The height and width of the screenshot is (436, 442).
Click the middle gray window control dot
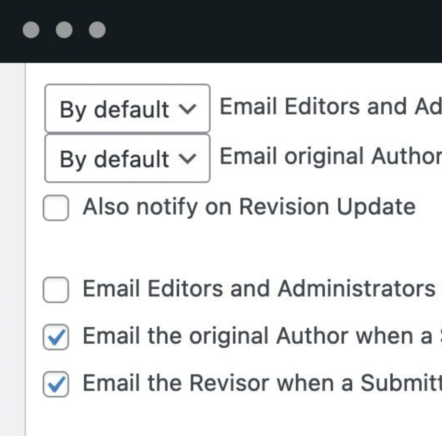point(64,30)
